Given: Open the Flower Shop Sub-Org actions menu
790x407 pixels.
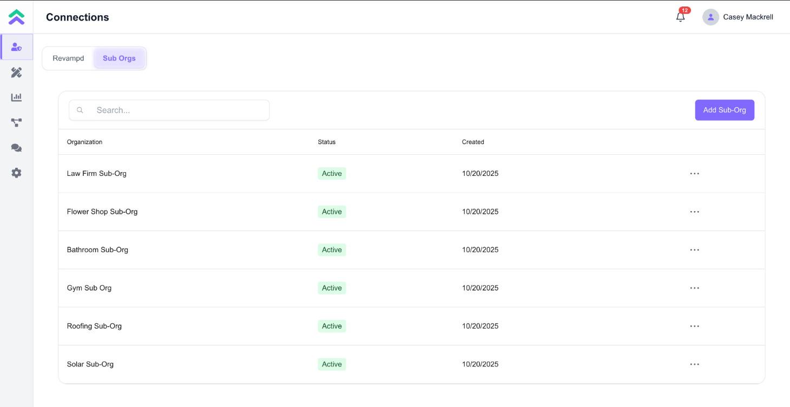Looking at the screenshot, I should (x=695, y=212).
